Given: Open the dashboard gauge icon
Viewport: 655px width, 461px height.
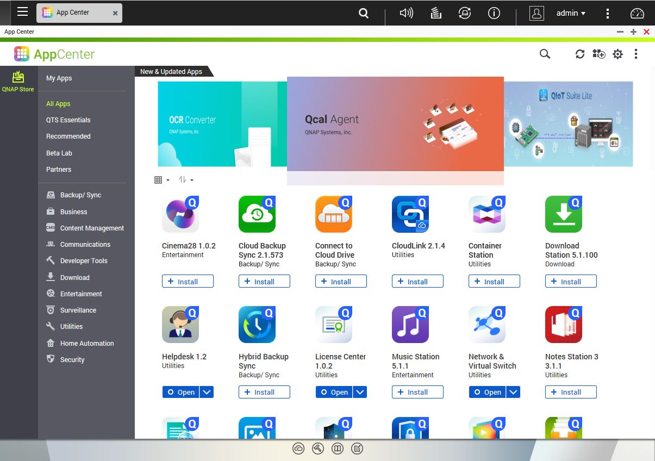Looking at the screenshot, I should 637,14.
